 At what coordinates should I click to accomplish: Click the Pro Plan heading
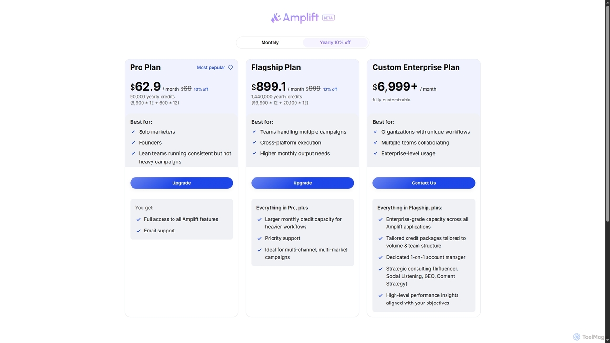tap(145, 67)
